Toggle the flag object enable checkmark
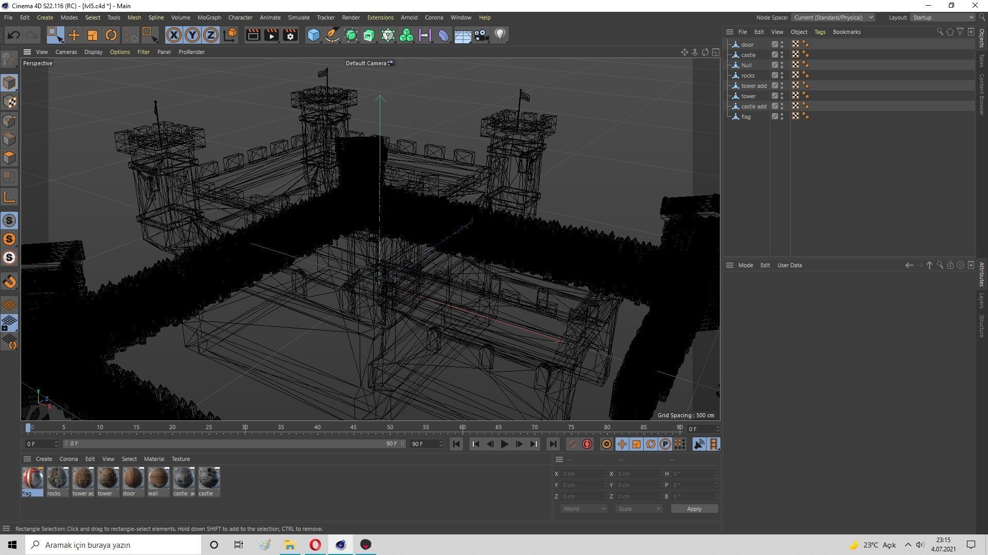This screenshot has height=555, width=988. click(774, 117)
